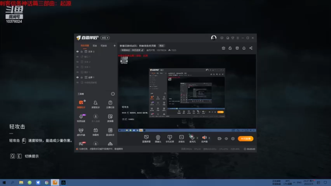Click the notification bell icon
Image resolution: width=331 pixels, height=186 pixels.
[x=244, y=48]
